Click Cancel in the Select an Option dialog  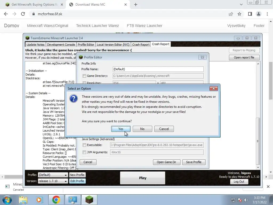point(164,129)
